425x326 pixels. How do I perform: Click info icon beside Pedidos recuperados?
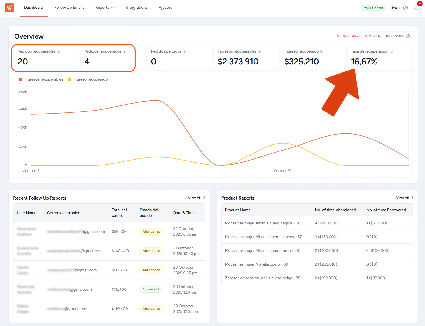click(x=124, y=51)
